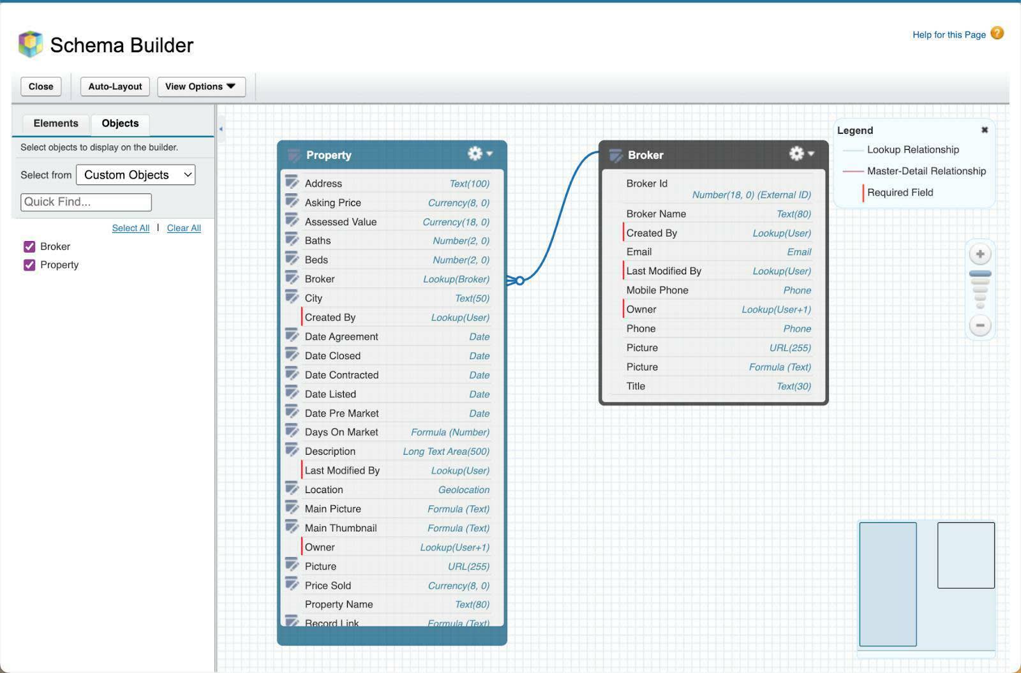
Task: Click the Broker header object icon
Action: pyautogui.click(x=616, y=155)
